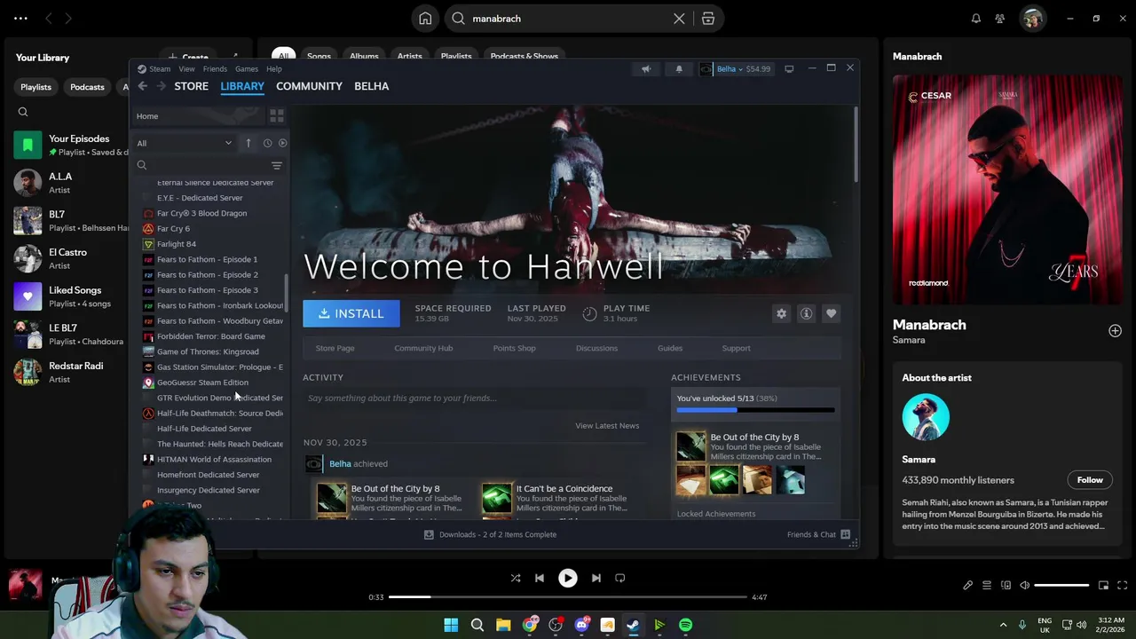Go back with Steam back arrow
The width and height of the screenshot is (1136, 639).
tap(143, 86)
